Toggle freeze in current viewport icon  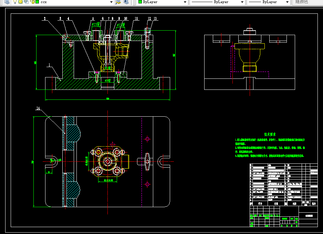click(x=26, y=2)
